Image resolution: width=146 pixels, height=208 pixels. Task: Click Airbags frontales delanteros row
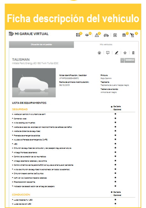coord(74,153)
